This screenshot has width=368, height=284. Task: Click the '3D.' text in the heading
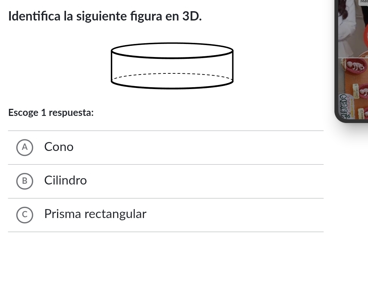click(x=192, y=16)
